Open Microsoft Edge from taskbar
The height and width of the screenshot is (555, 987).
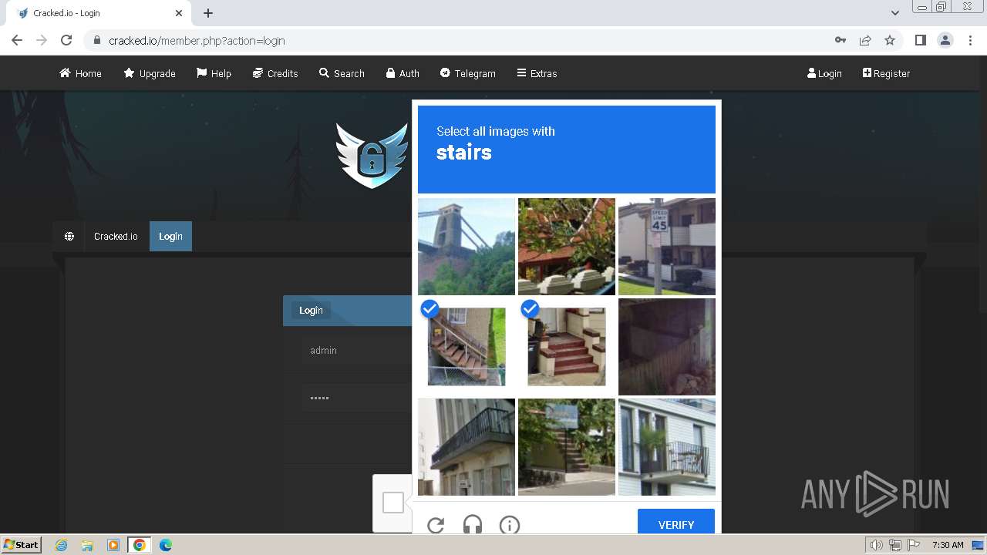(166, 545)
